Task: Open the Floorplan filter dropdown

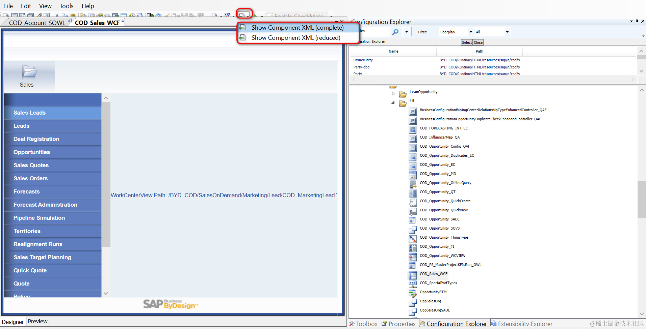Action: click(x=471, y=32)
